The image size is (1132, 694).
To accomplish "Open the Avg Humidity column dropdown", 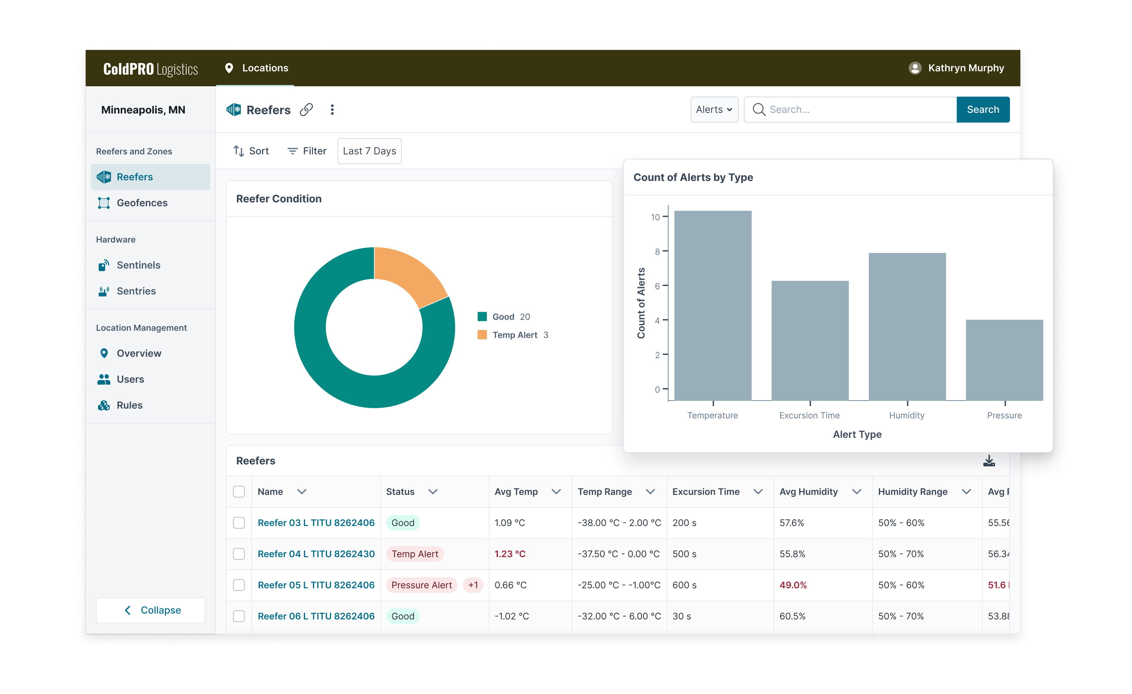I will pyautogui.click(x=856, y=491).
